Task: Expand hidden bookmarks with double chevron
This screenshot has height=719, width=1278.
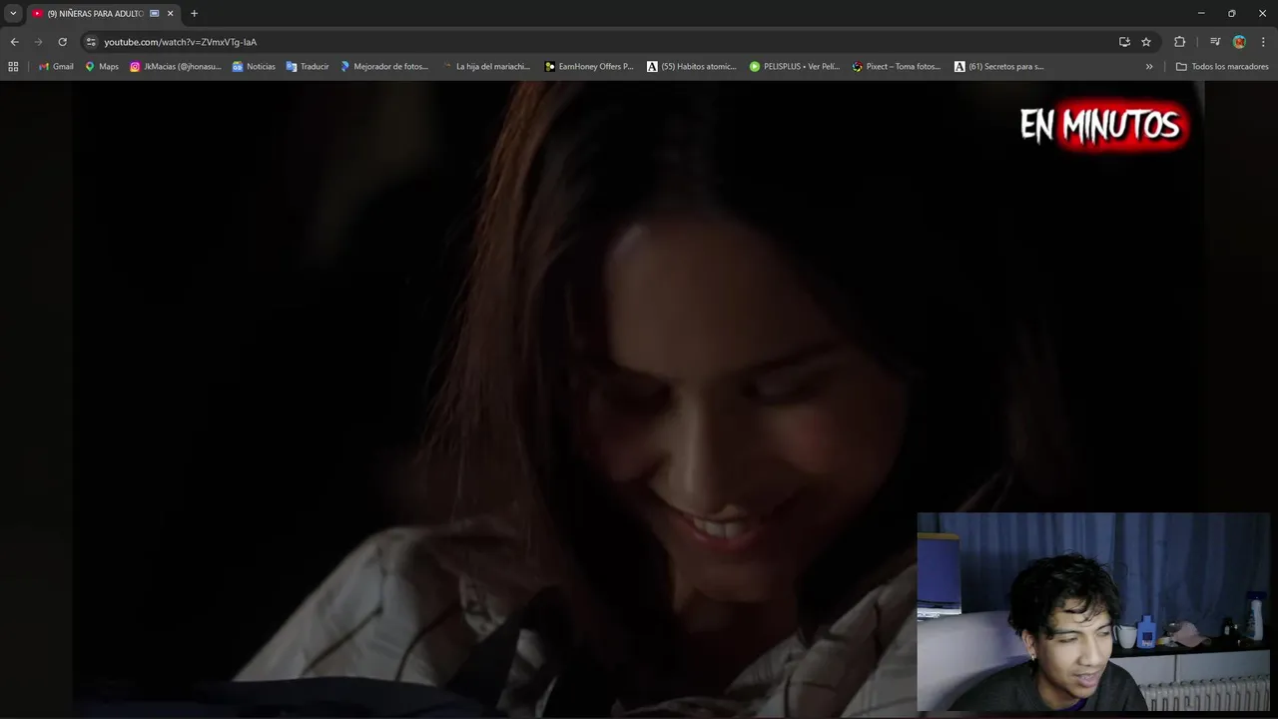Action: [x=1149, y=67]
